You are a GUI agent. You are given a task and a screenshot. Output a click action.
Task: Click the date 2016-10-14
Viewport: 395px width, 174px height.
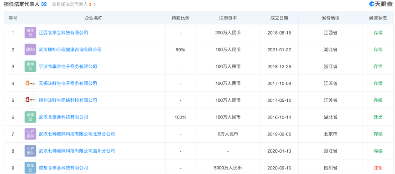click(279, 117)
